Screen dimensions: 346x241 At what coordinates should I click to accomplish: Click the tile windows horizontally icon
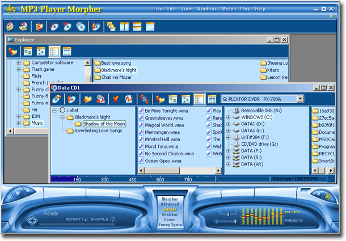(x=137, y=26)
